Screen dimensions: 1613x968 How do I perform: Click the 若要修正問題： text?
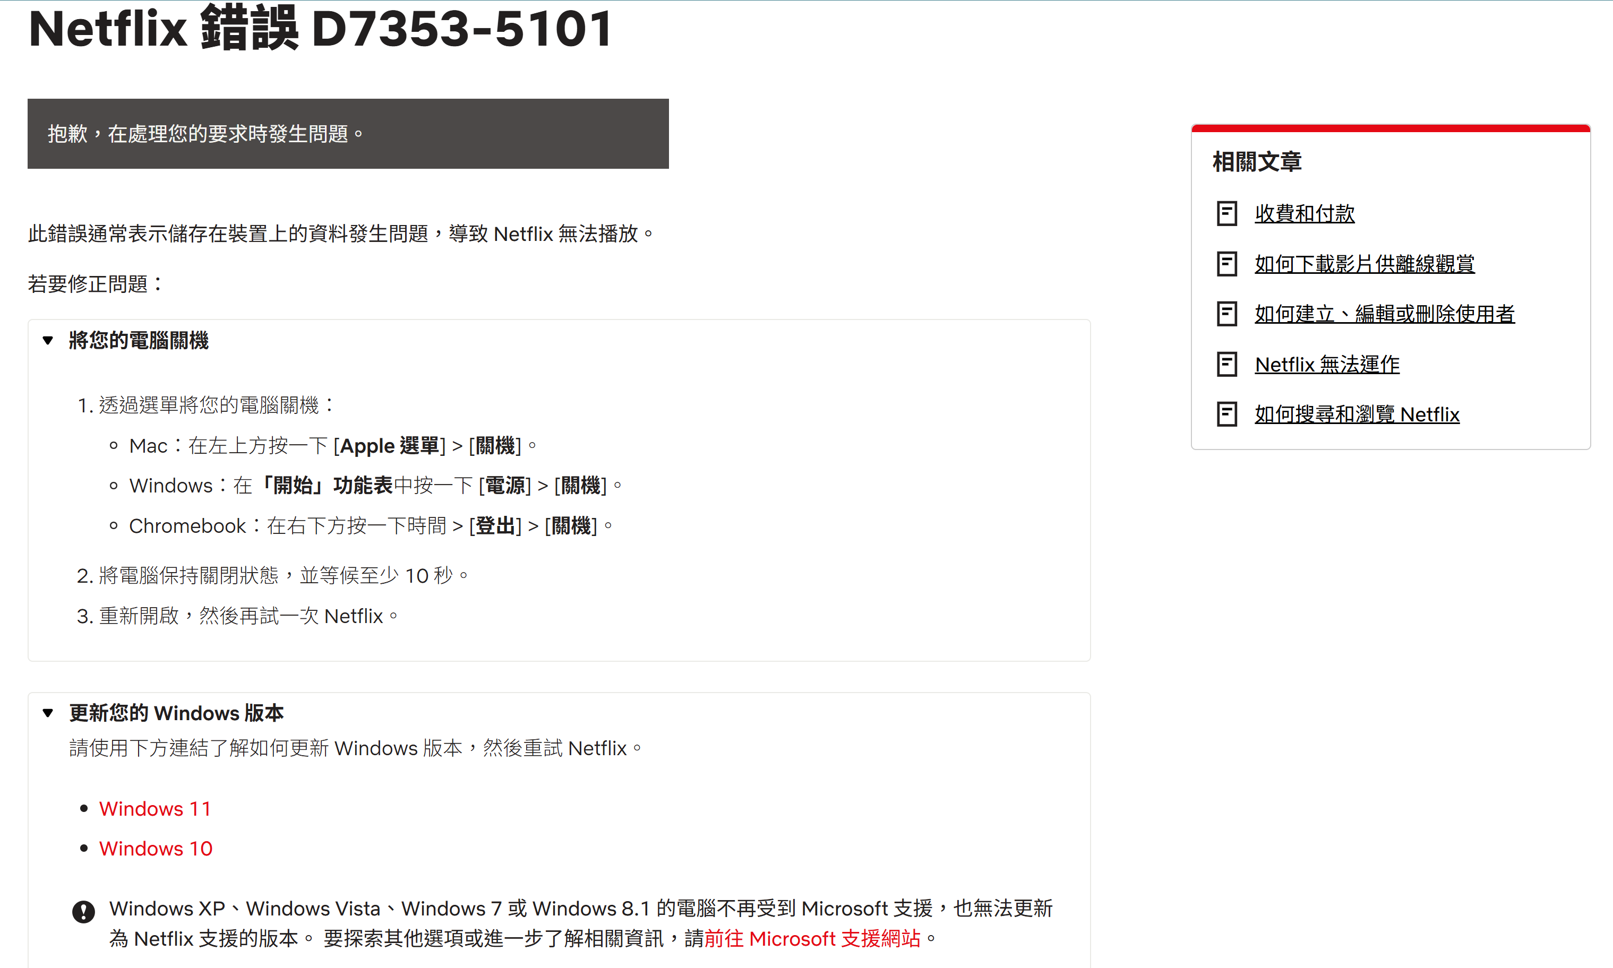tap(96, 284)
